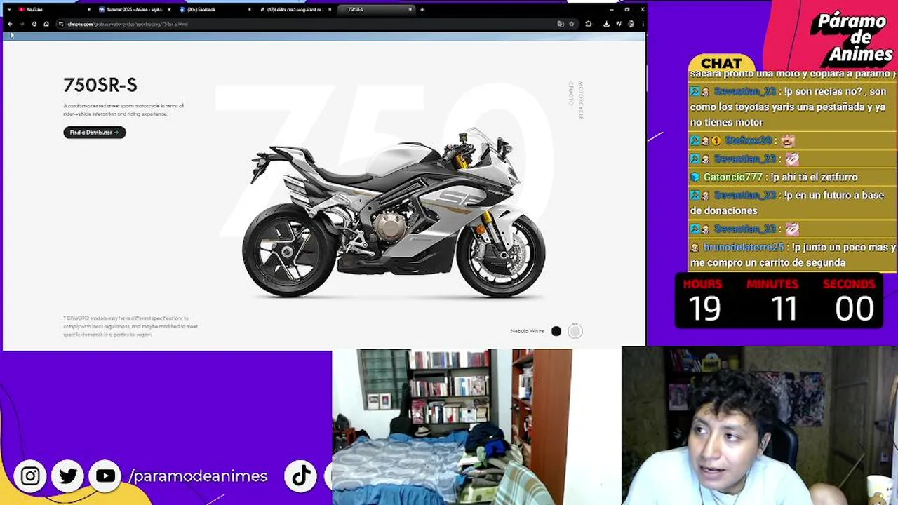Click the Páramo de Animes logo
The image size is (898, 505).
851,38
